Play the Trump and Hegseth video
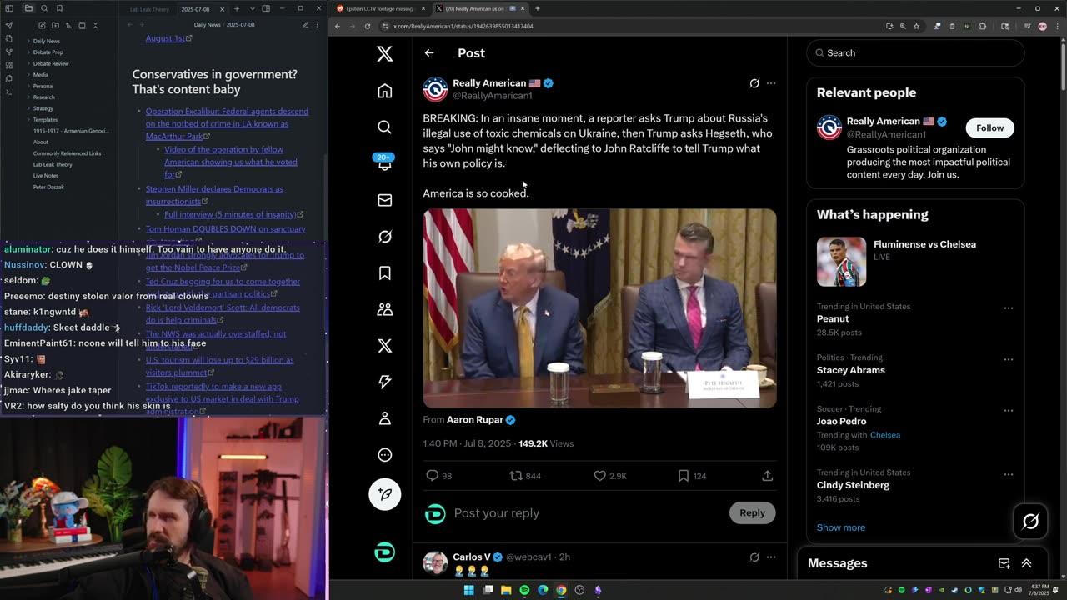Image resolution: width=1067 pixels, height=600 pixels. (599, 308)
